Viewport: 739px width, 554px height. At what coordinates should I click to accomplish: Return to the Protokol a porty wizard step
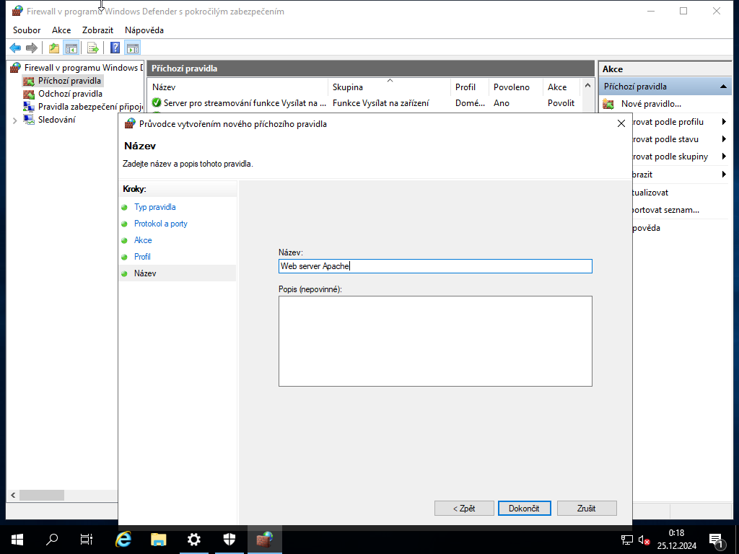[x=160, y=224]
